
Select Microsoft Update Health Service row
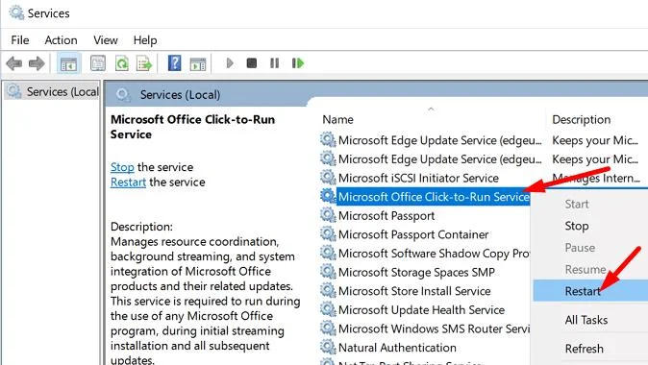click(421, 310)
